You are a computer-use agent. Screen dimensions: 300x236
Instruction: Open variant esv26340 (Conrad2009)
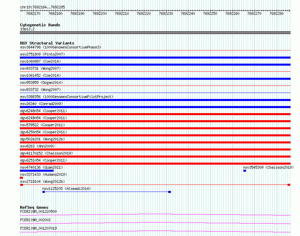(x=41, y=104)
